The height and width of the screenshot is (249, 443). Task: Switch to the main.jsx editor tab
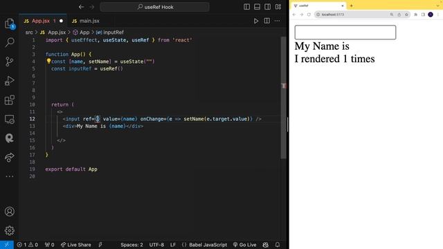pos(86,21)
